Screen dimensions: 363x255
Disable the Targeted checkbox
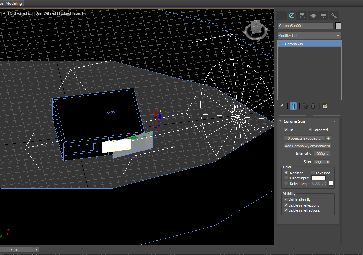click(x=311, y=130)
